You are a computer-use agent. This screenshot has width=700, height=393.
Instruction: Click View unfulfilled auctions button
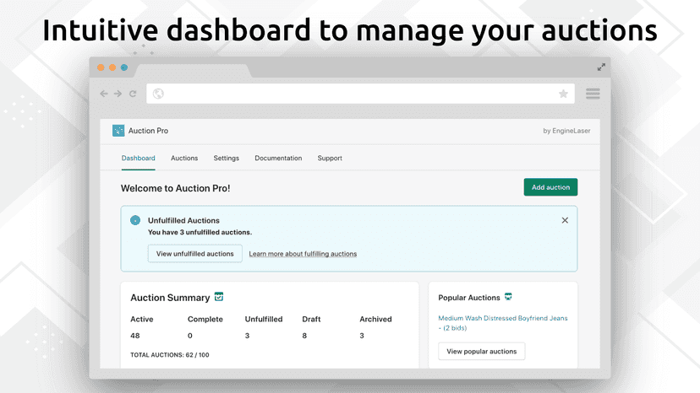click(x=195, y=254)
